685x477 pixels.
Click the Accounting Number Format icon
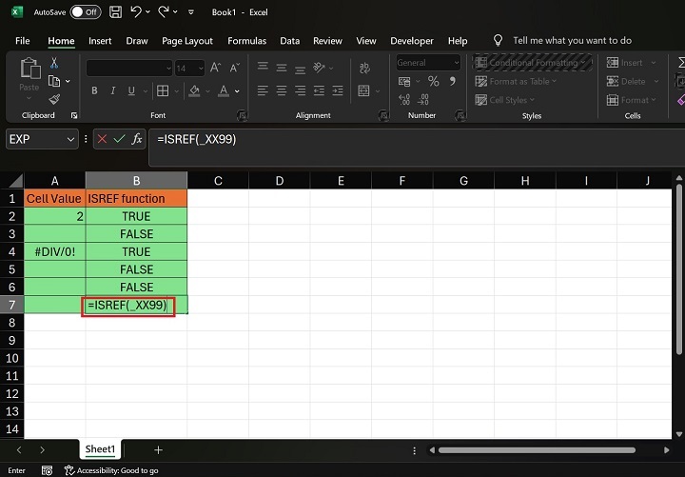click(x=404, y=81)
